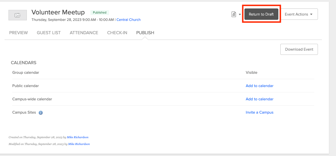This screenshot has width=336, height=156.
Task: Open the Guest List tab
Action: tap(49, 33)
